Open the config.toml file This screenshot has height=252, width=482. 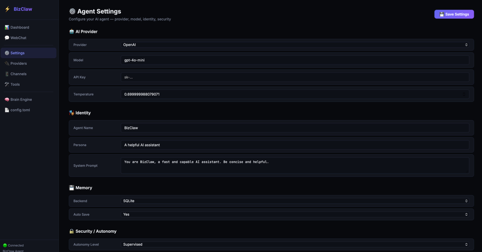pos(19,110)
